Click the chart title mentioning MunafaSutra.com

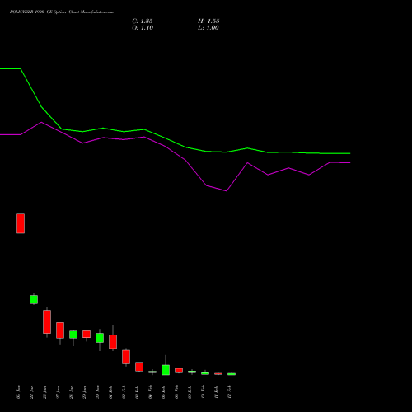pyautogui.click(x=62, y=12)
